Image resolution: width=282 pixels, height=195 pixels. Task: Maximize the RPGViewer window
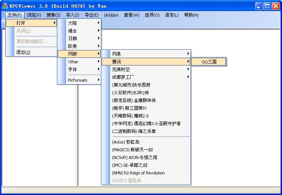click(267, 6)
